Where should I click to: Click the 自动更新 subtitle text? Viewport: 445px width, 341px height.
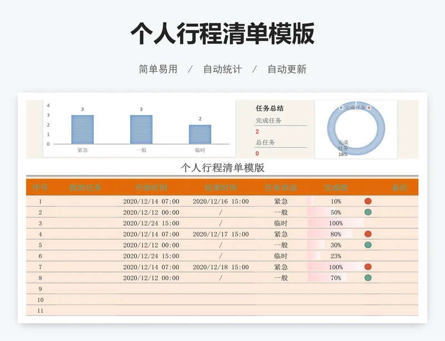(287, 69)
